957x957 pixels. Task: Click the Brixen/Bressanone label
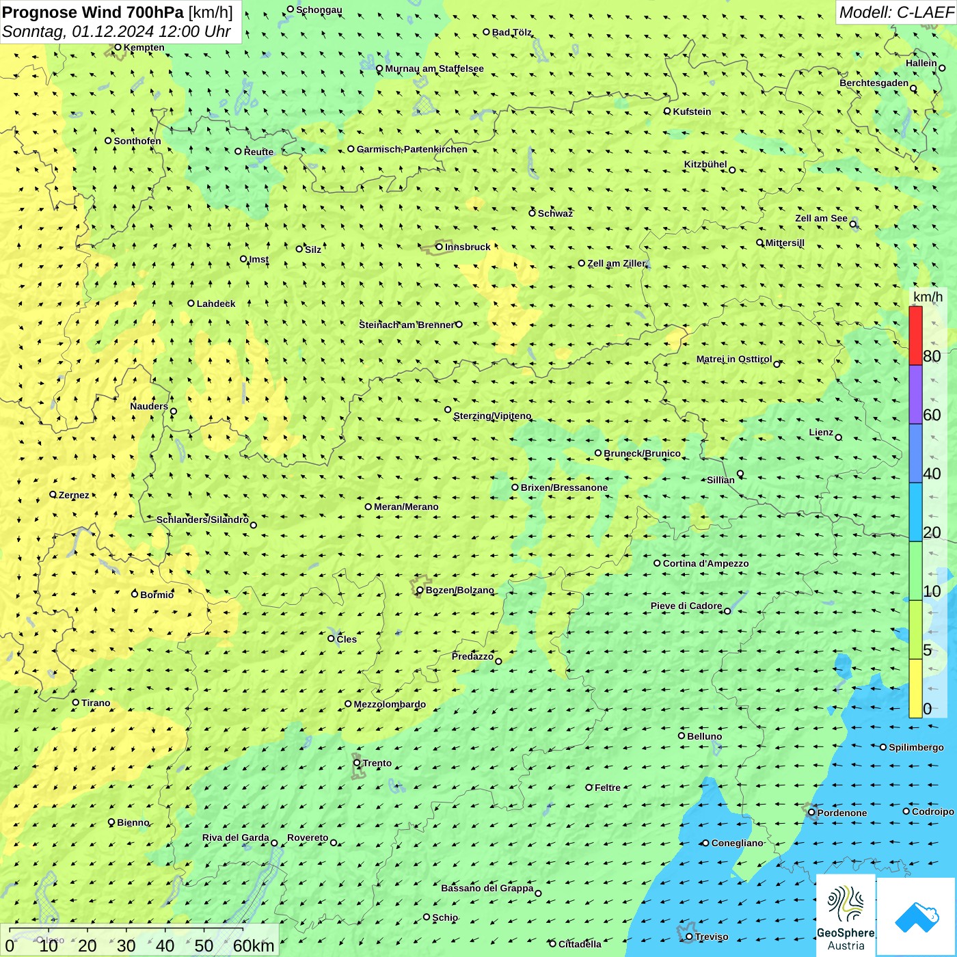click(564, 487)
